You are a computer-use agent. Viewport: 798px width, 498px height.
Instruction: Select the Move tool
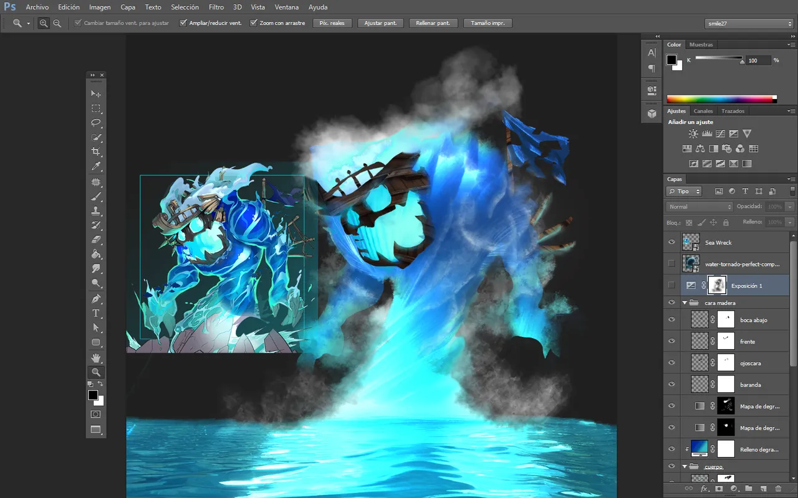[x=96, y=93]
